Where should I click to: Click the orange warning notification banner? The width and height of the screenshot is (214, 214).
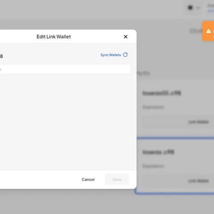(x=208, y=31)
